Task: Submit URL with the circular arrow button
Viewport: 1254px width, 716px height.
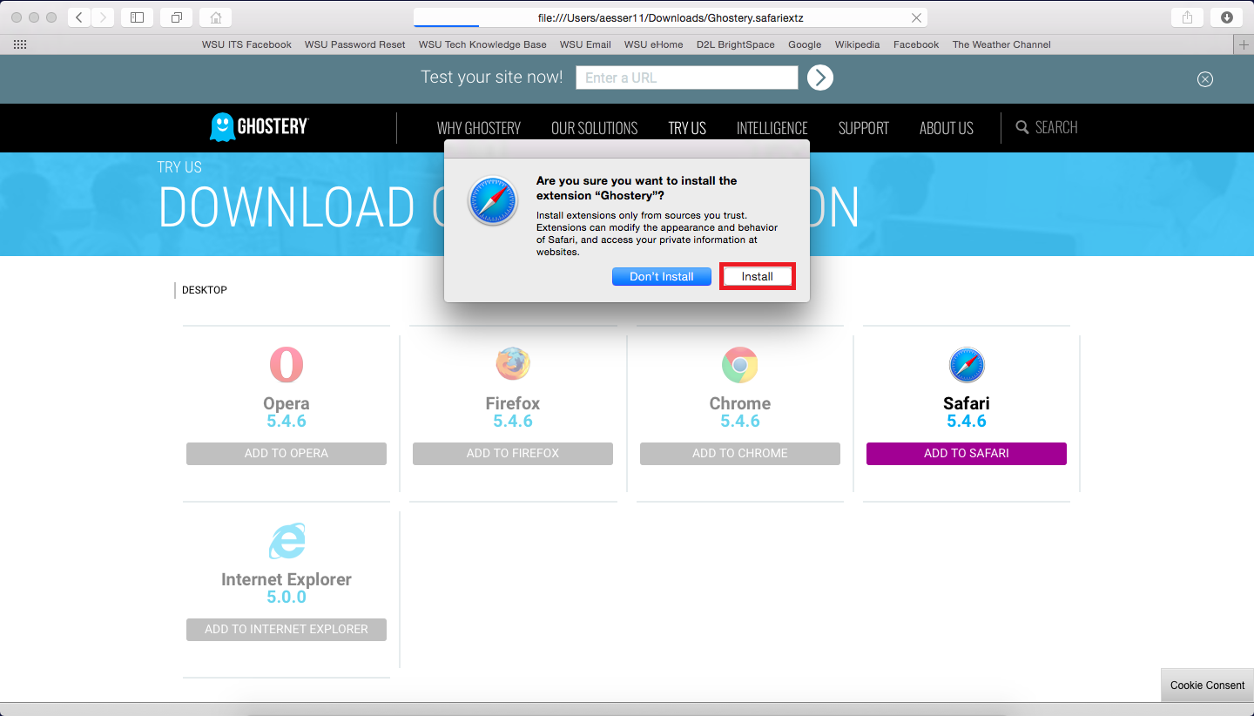Action: (x=819, y=78)
